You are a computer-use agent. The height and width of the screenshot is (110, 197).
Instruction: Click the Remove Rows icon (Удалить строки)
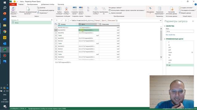point(81,9)
